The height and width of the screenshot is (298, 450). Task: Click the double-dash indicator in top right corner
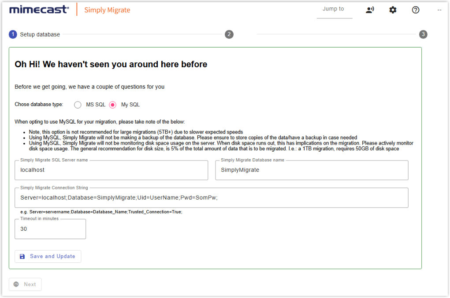click(439, 10)
